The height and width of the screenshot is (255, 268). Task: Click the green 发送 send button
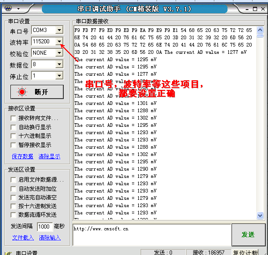coord(248,234)
